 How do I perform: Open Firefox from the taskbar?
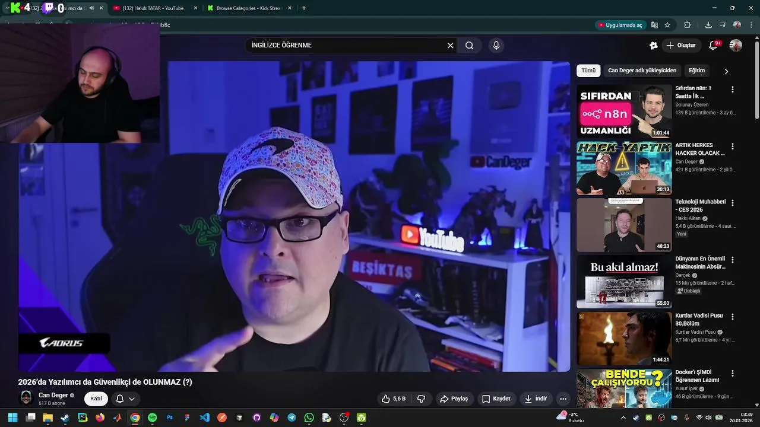[x=100, y=418]
